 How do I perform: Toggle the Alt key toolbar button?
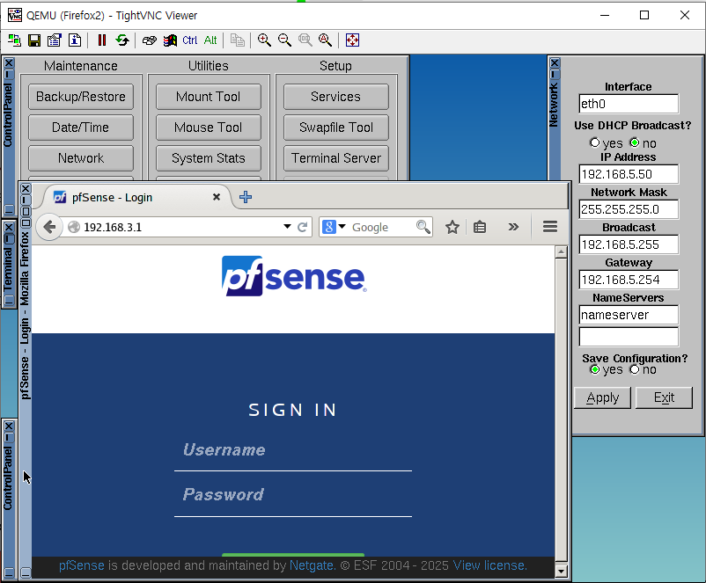tap(210, 40)
